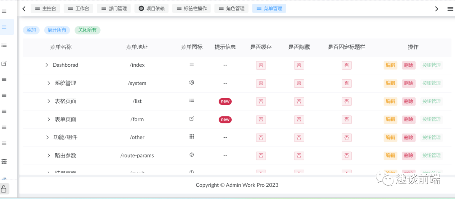Click the 是否固定标题栏 否 tag for 表格页面
The height and width of the screenshot is (199, 455).
pyautogui.click(x=346, y=102)
